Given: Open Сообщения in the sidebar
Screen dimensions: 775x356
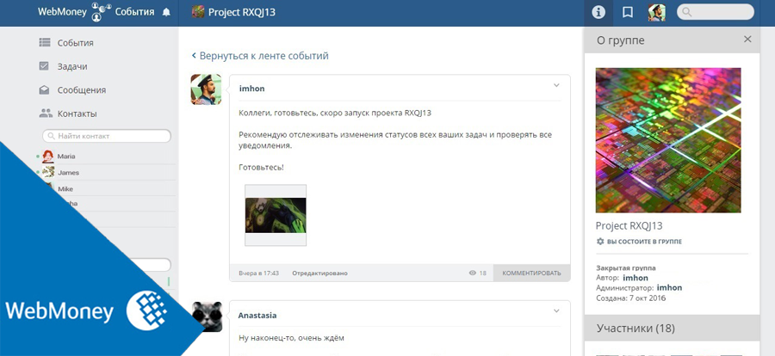Looking at the screenshot, I should coord(82,90).
